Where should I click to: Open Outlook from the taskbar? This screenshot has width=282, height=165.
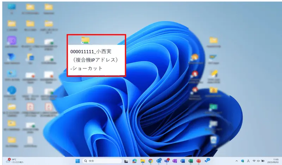coord(159,161)
